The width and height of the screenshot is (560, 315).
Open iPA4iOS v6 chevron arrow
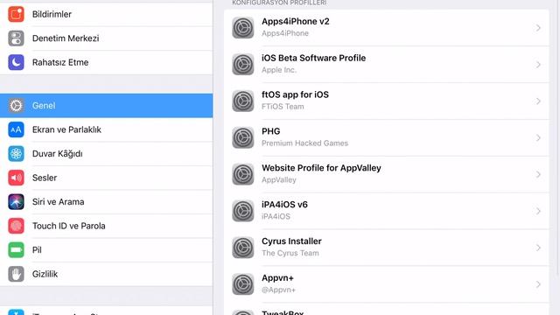(538, 212)
